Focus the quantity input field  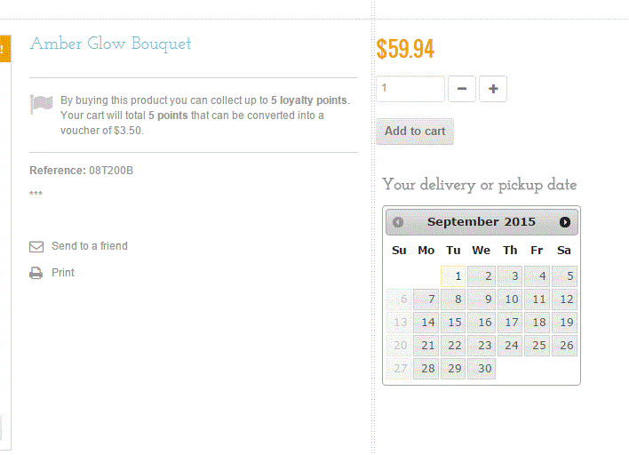(x=410, y=89)
